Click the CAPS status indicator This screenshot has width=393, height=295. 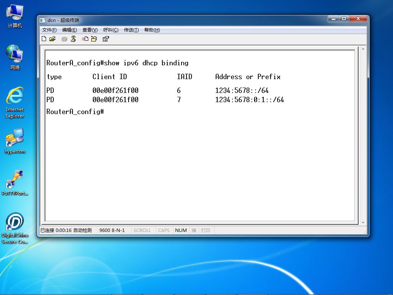(x=164, y=230)
